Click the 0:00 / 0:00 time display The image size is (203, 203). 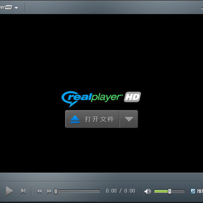tap(120, 191)
